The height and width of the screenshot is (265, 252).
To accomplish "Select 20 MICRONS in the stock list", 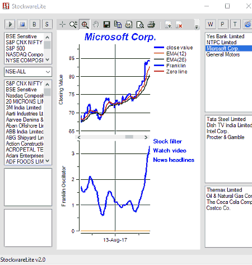I will 25,101.
